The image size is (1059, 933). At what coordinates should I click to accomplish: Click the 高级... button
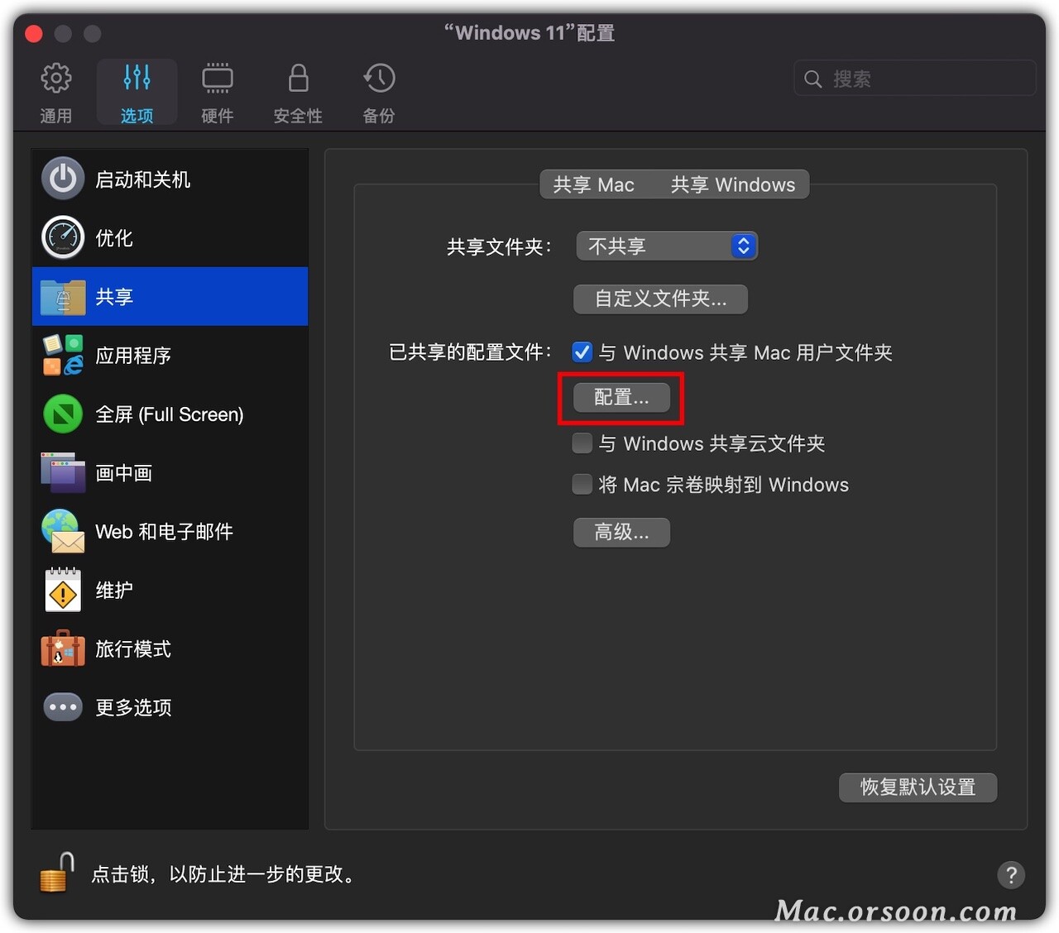click(621, 532)
